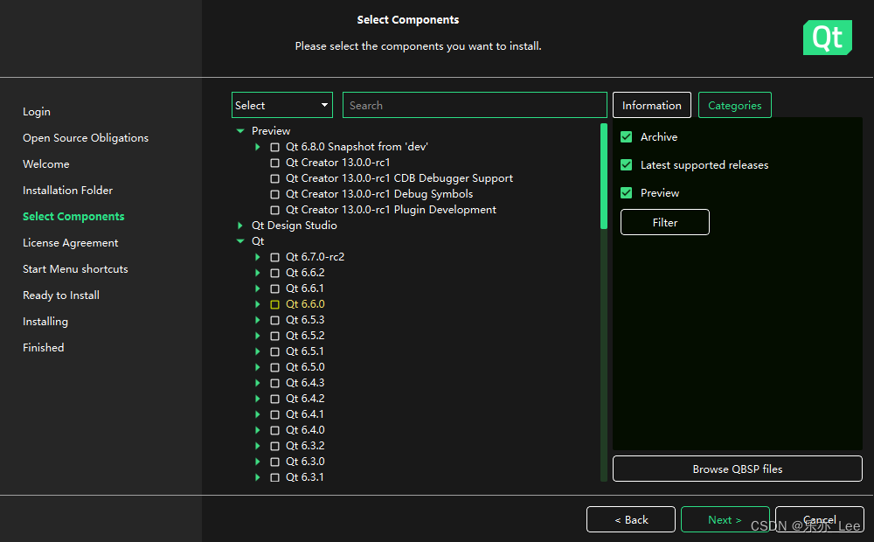Uncheck the Preview category checkbox

pos(627,192)
